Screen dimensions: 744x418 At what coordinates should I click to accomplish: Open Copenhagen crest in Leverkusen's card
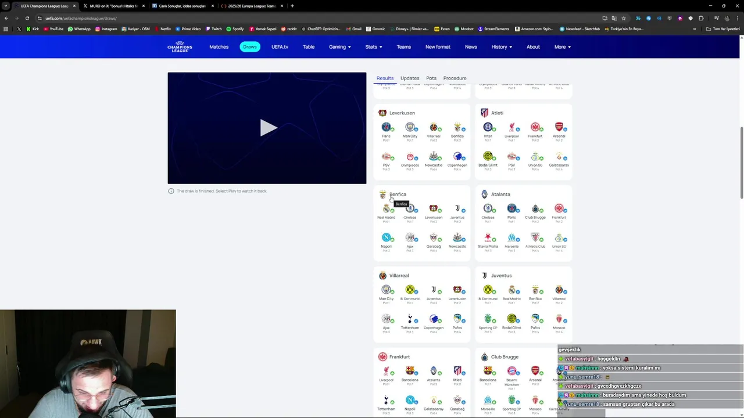click(x=457, y=157)
